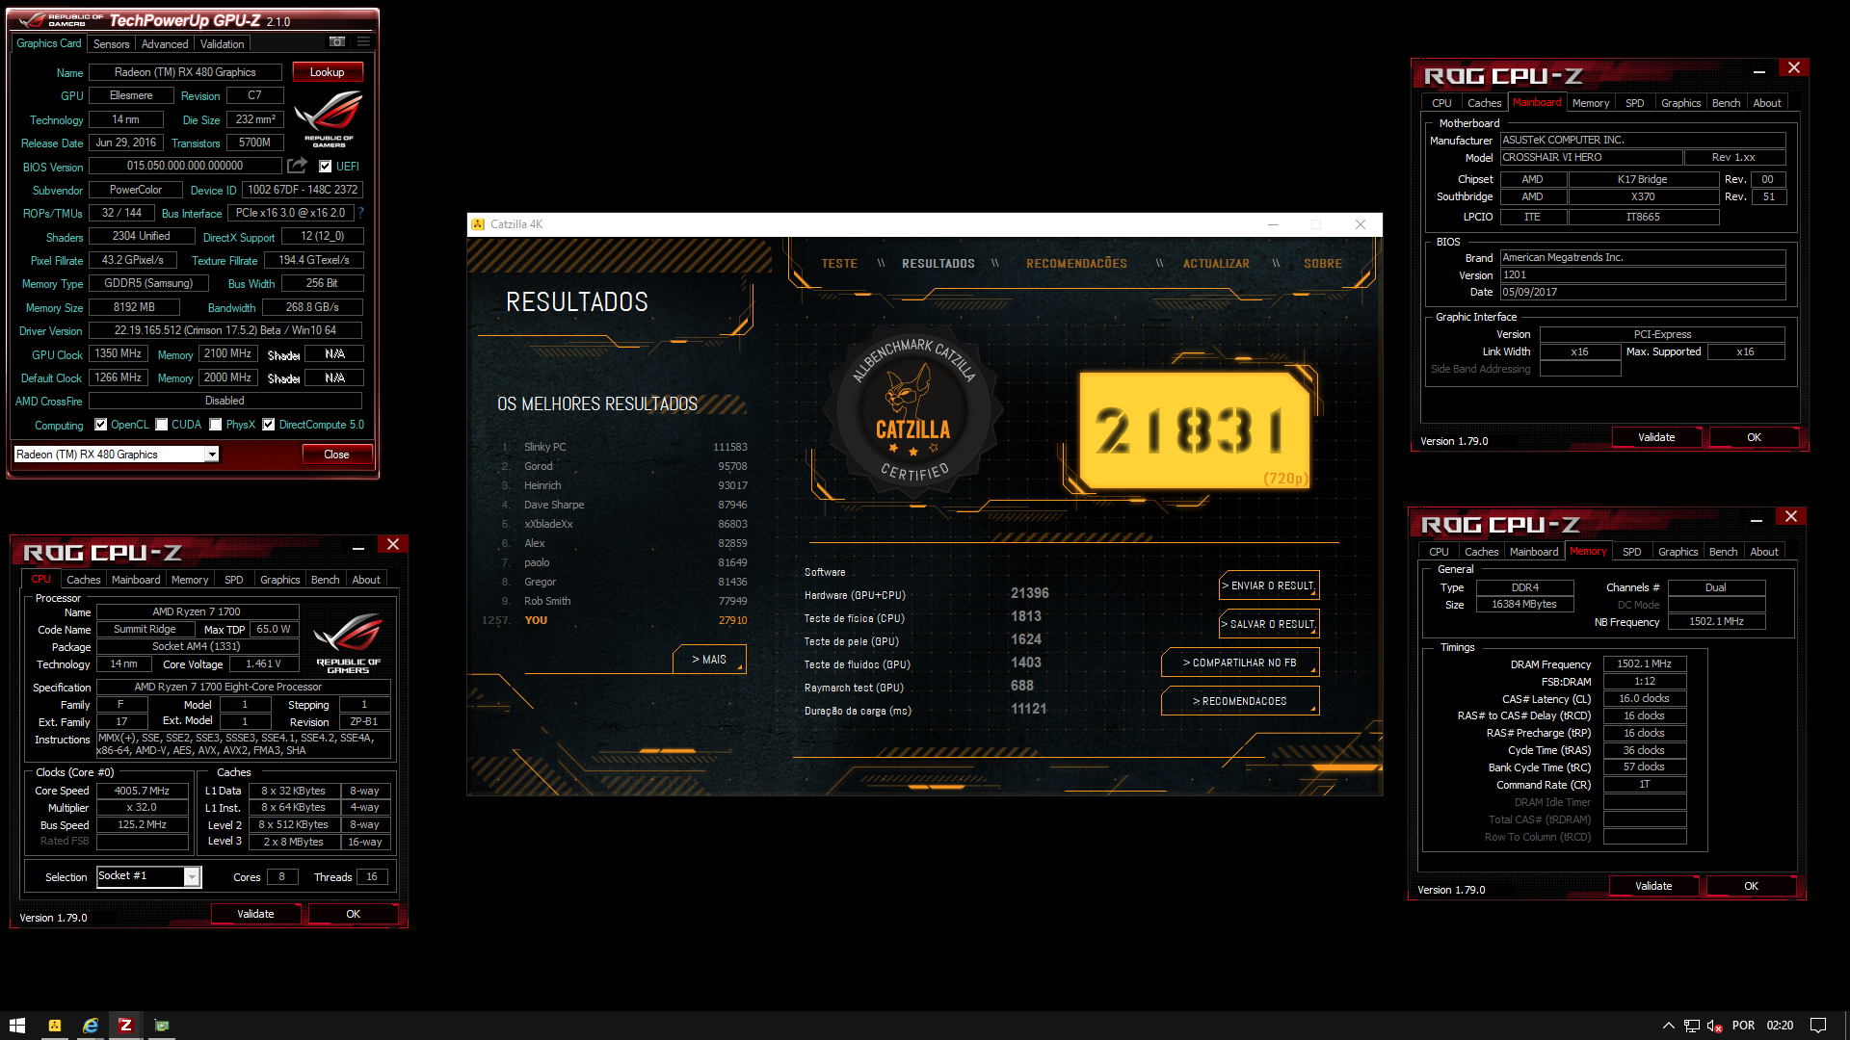Click the 02:20 clock in the taskbar
The image size is (1850, 1040).
pyautogui.click(x=1780, y=1026)
